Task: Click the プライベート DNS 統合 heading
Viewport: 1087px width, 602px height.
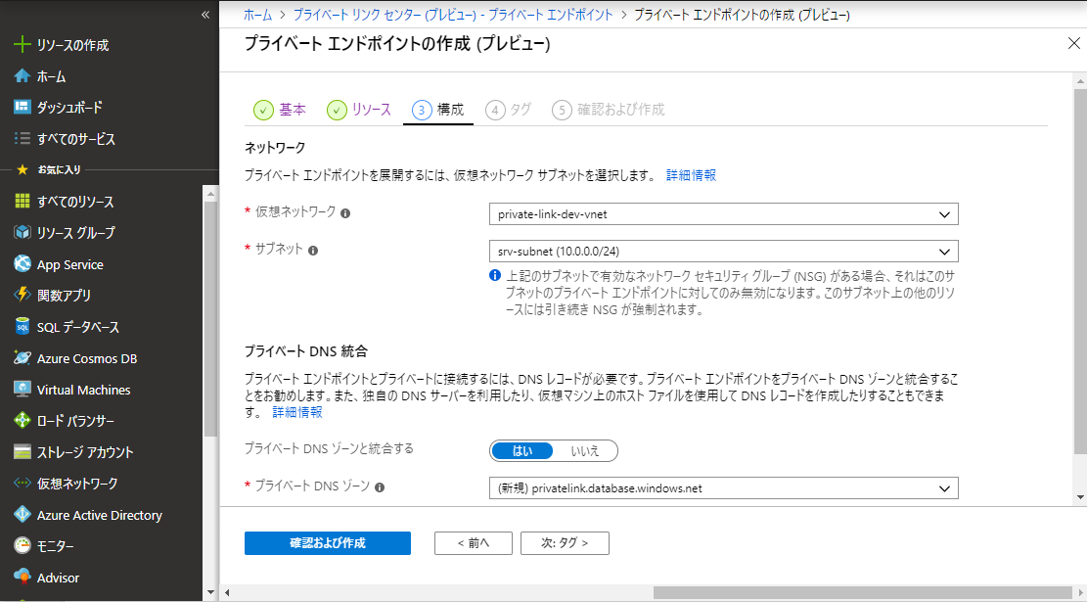Action: (305, 351)
